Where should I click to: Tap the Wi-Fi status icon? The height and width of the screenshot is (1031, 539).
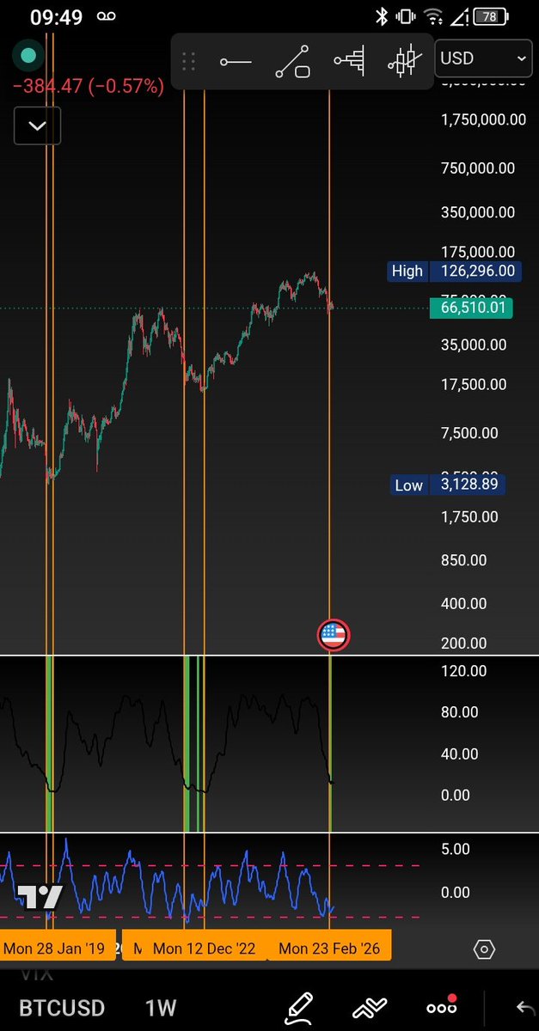(434, 16)
